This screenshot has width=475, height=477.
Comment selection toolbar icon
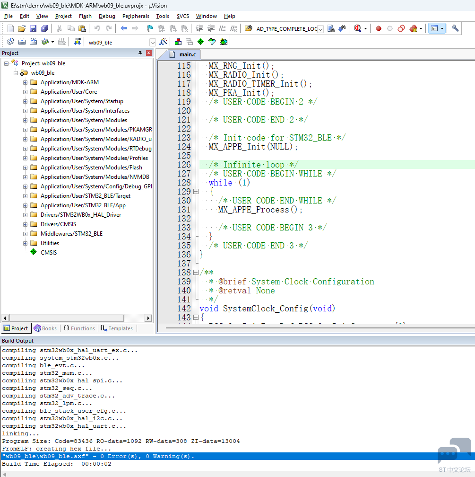pyautogui.click(x=222, y=28)
